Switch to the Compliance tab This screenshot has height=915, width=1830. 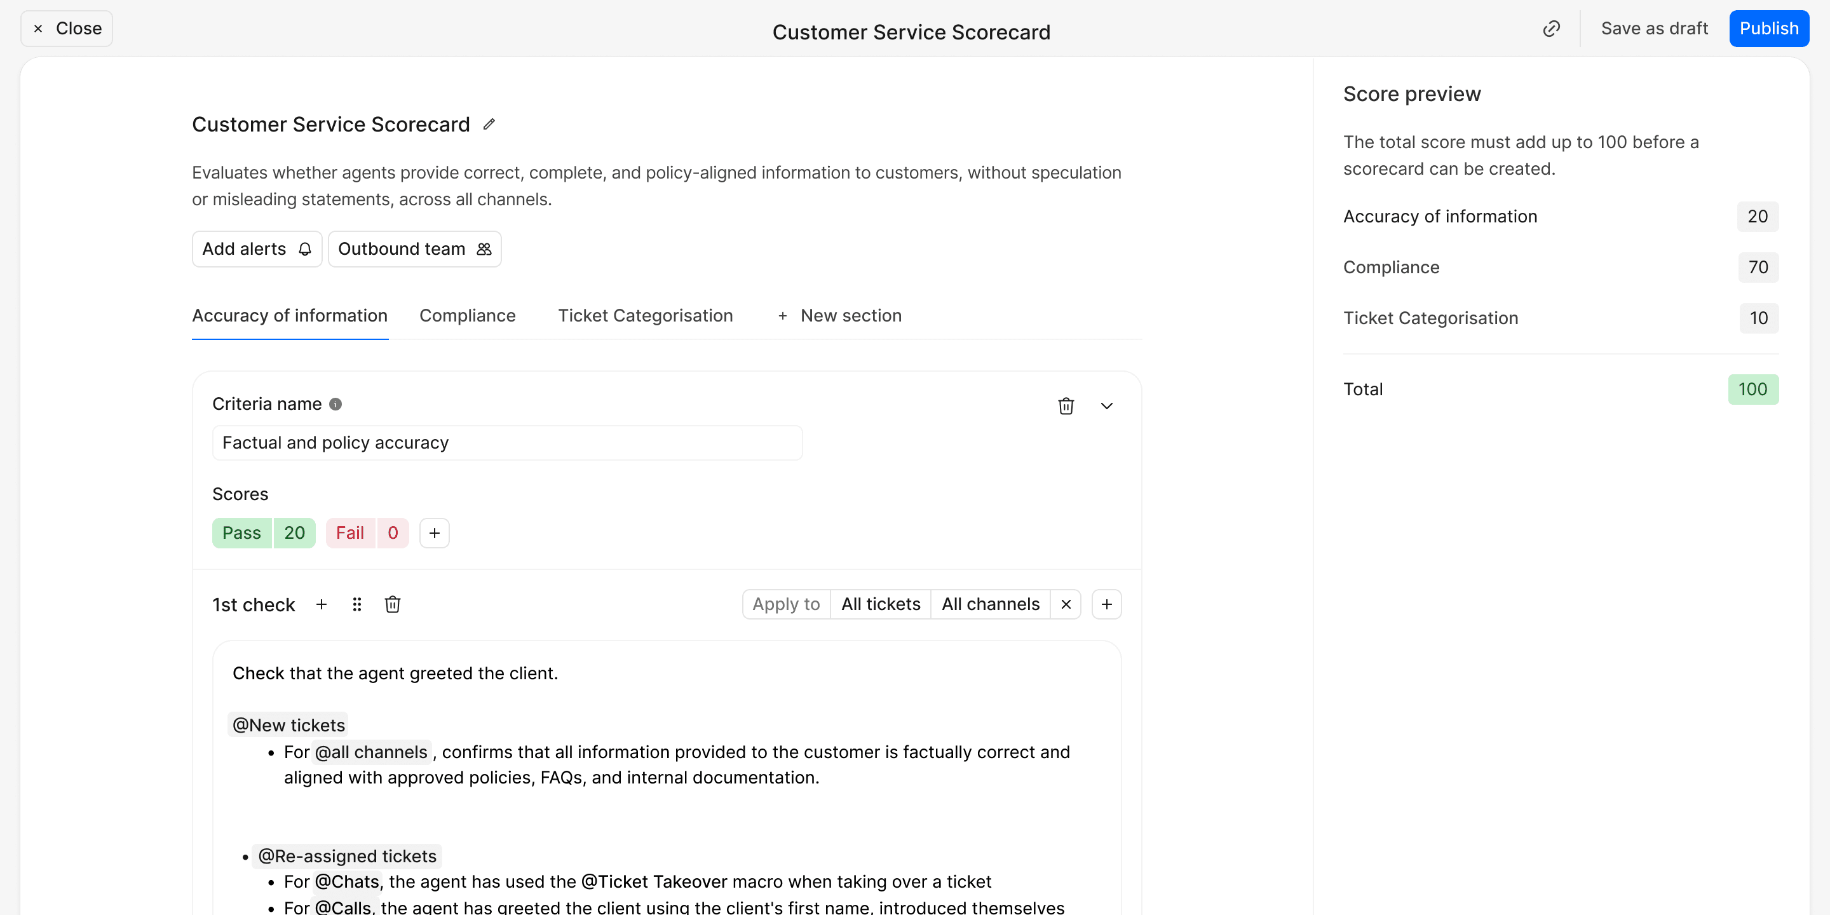click(468, 315)
